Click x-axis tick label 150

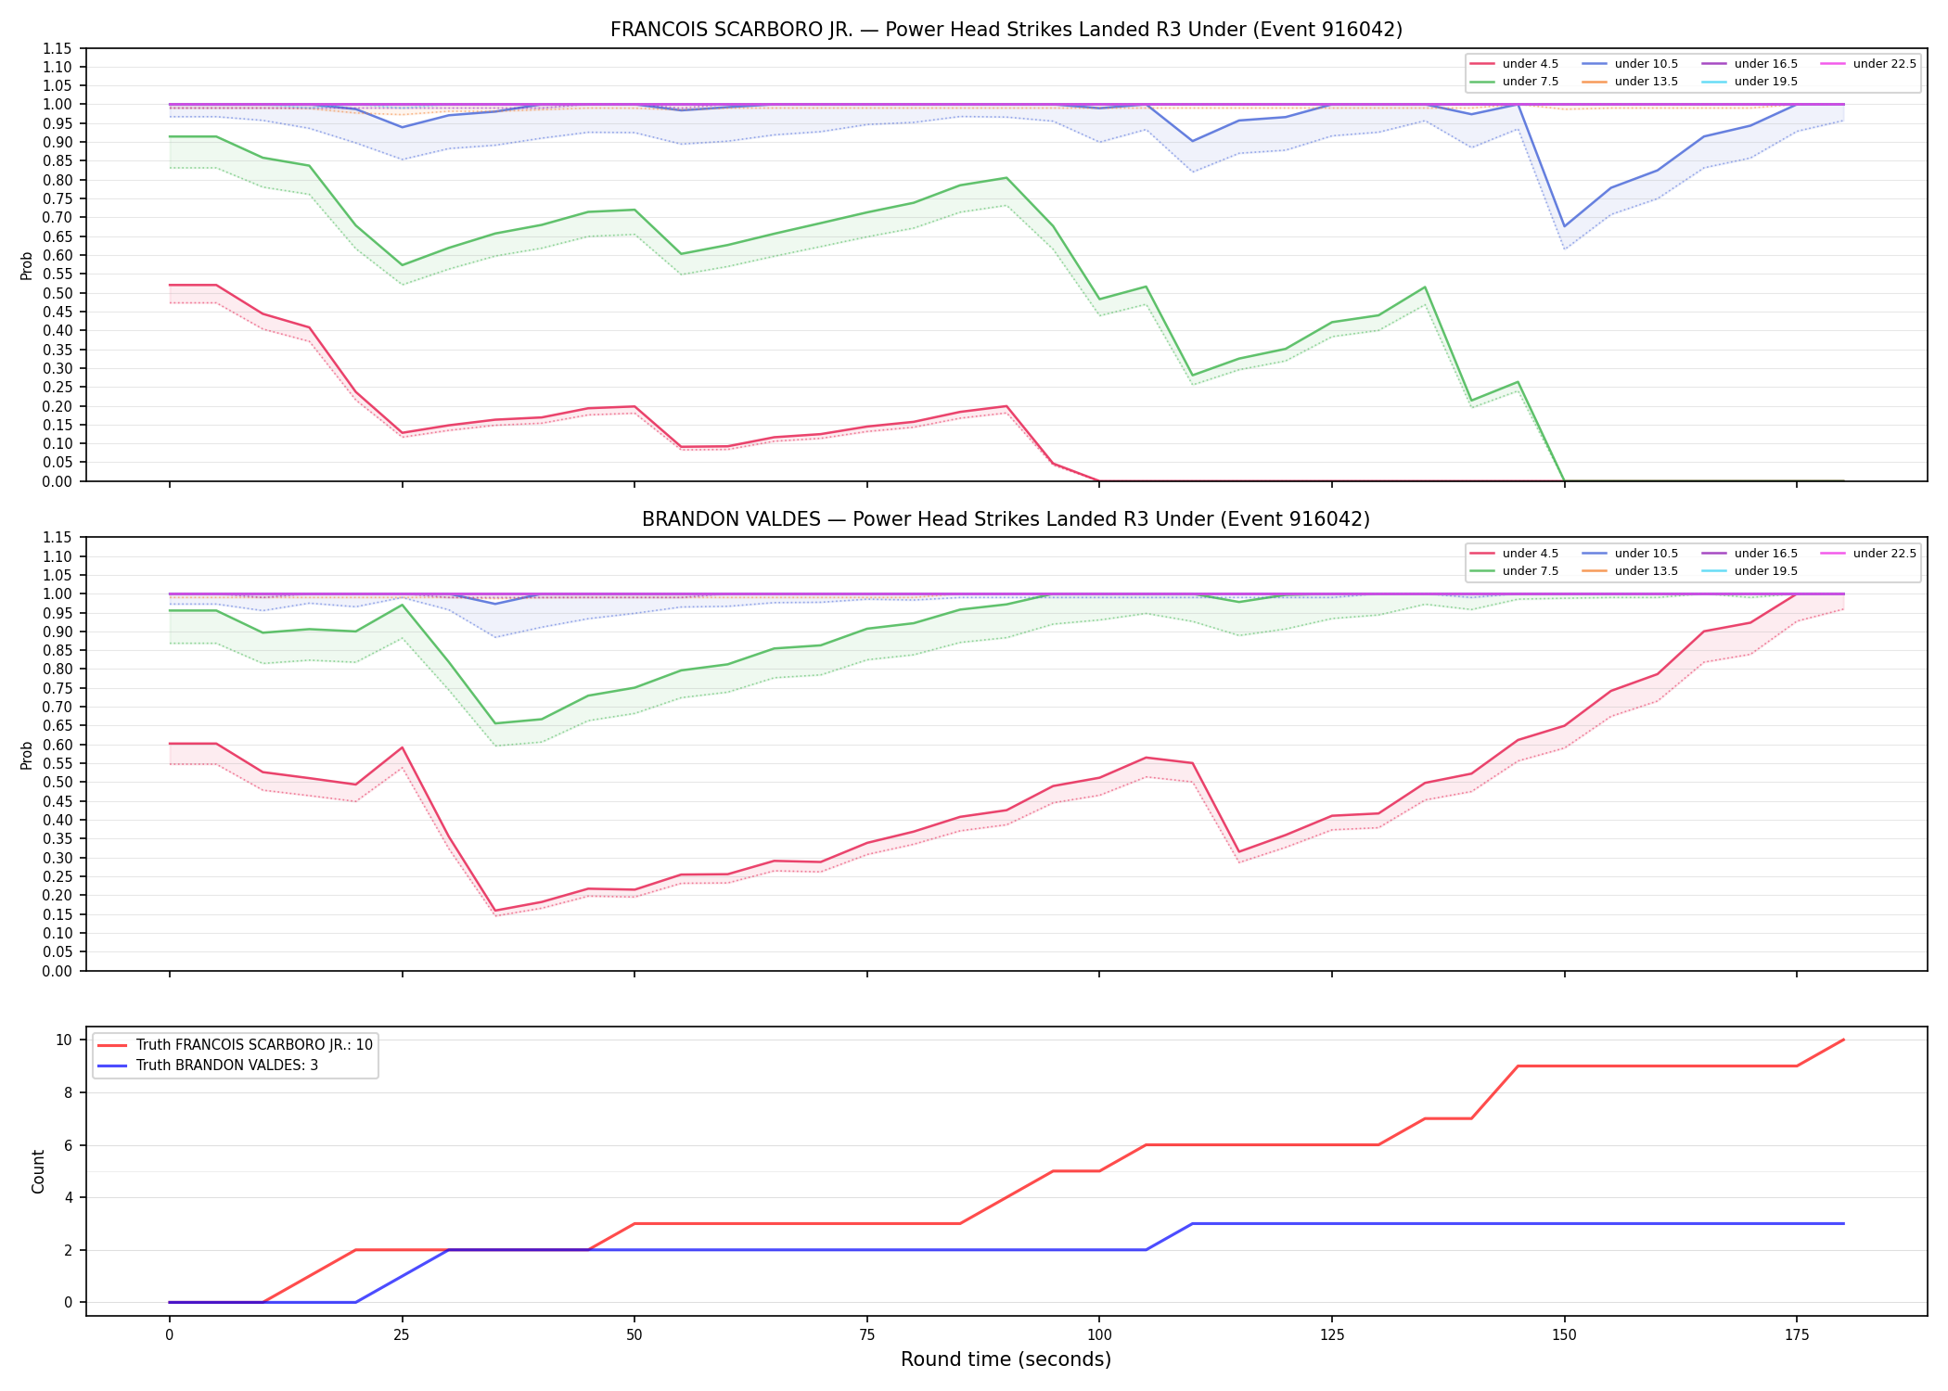tap(1564, 1335)
